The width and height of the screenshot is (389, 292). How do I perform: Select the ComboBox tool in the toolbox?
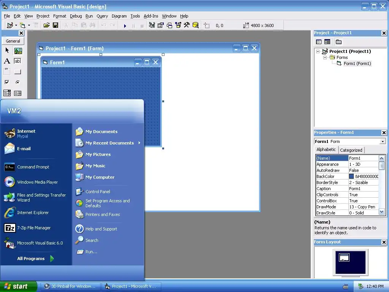(7, 93)
